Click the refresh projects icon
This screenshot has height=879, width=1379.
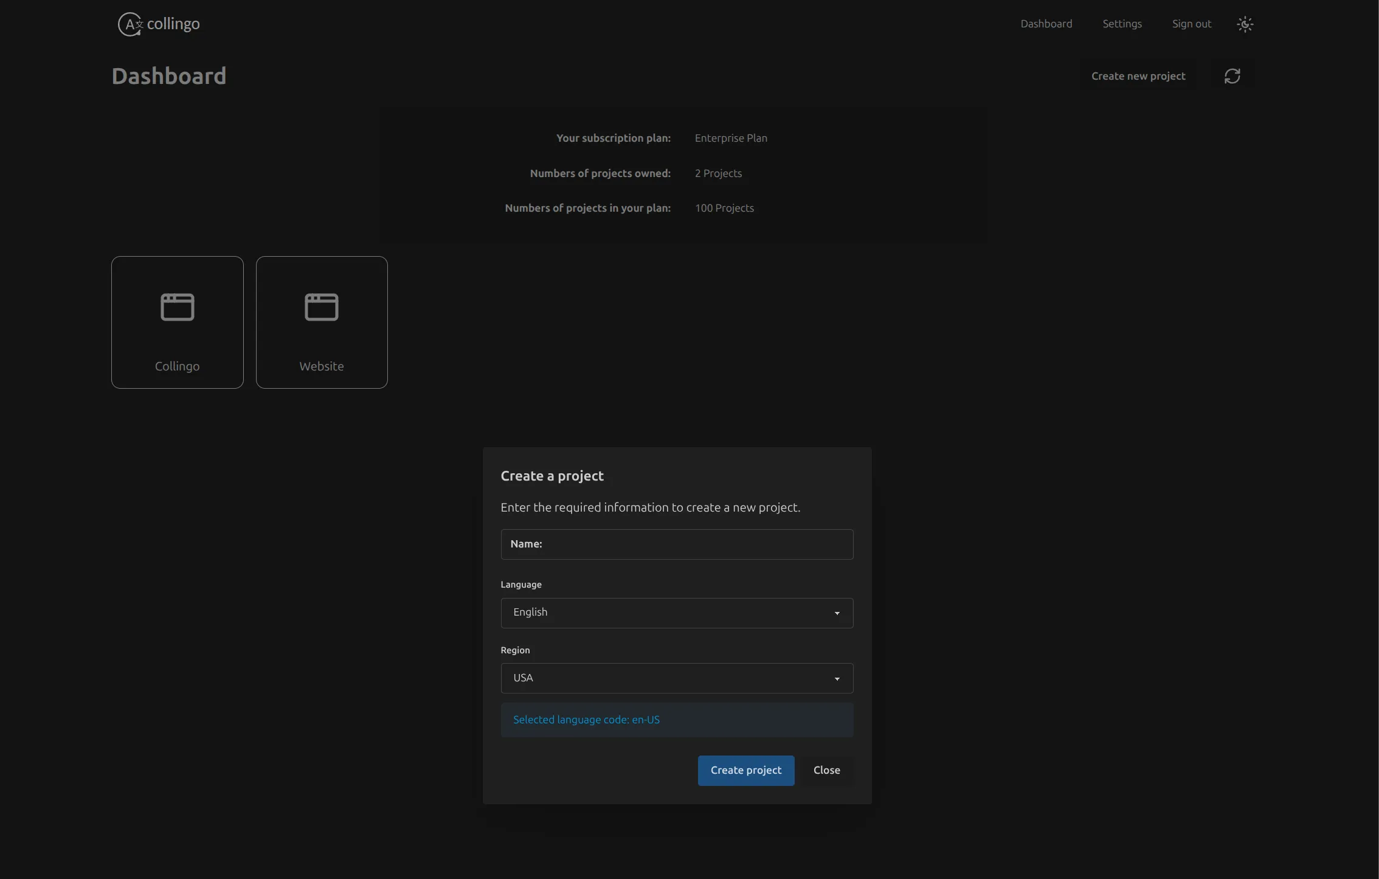[1233, 75]
